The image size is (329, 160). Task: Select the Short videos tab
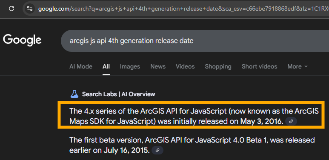pos(259,67)
